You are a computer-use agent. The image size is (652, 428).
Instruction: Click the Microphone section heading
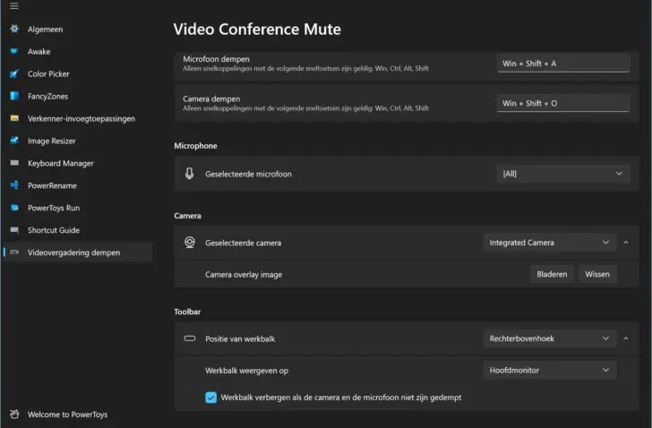[x=195, y=146]
